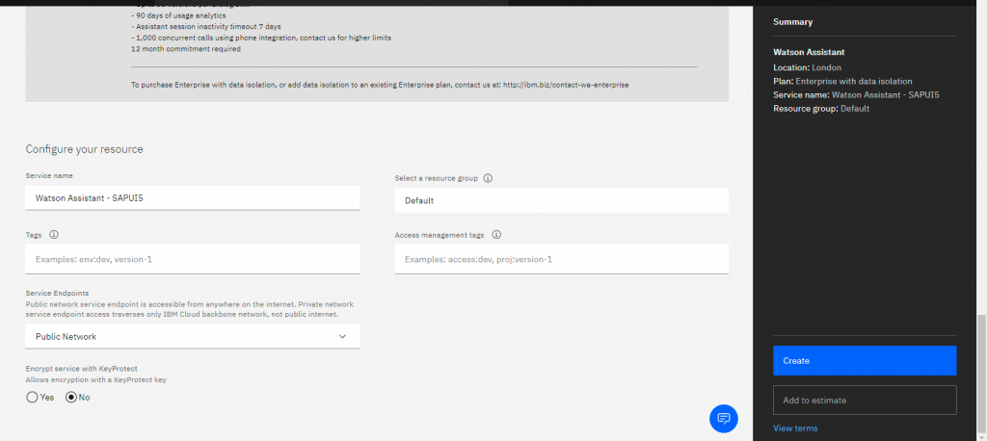Click the Watson Assistant title in summary
The height and width of the screenshot is (441, 987).
click(809, 52)
